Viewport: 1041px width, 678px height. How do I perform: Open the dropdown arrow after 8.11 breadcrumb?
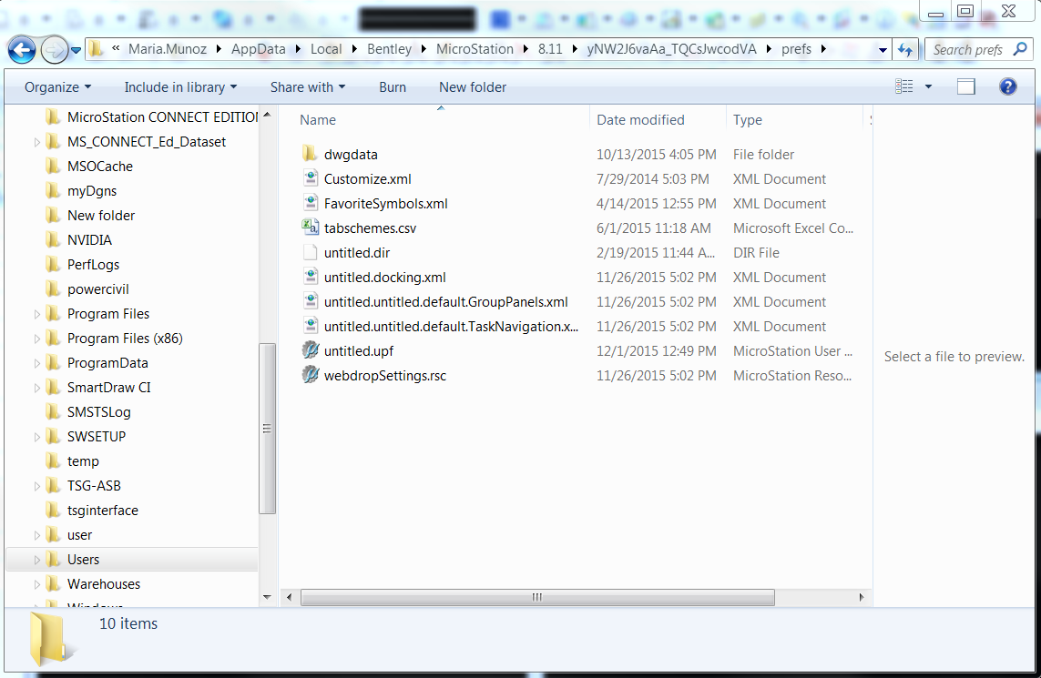(575, 49)
